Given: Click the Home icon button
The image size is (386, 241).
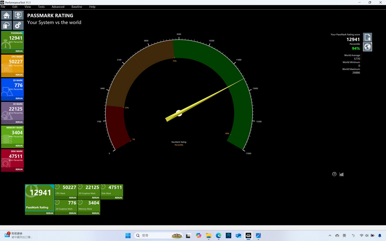Looking at the screenshot, I should (x=7, y=15).
